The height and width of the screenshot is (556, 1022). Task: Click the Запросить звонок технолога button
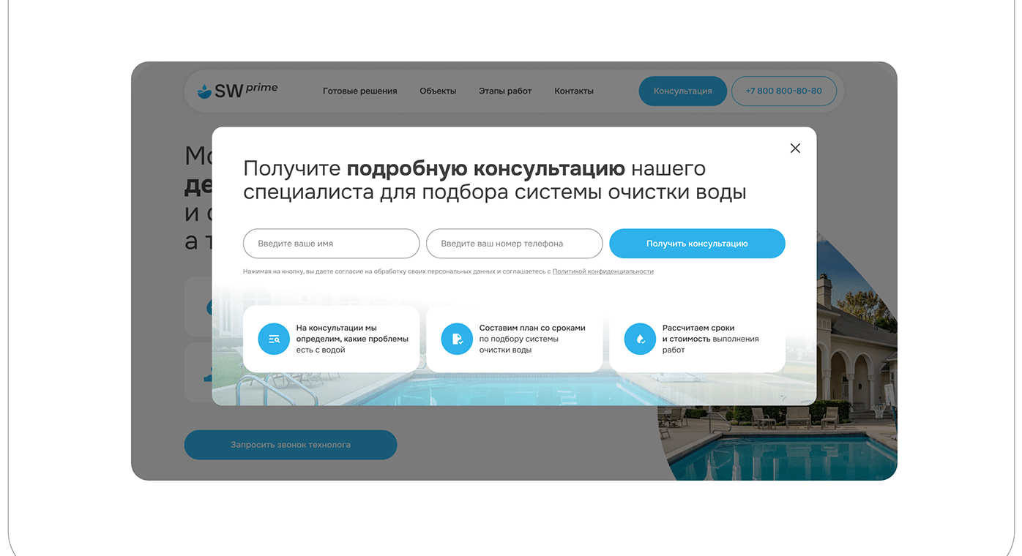click(291, 445)
